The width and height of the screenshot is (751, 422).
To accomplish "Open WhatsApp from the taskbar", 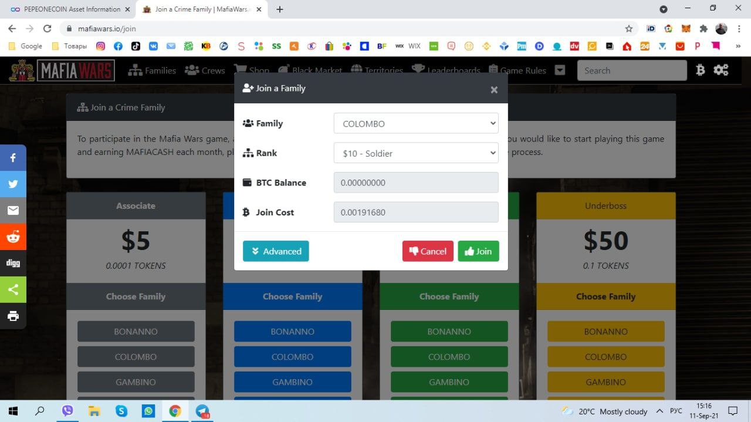I will point(148,411).
